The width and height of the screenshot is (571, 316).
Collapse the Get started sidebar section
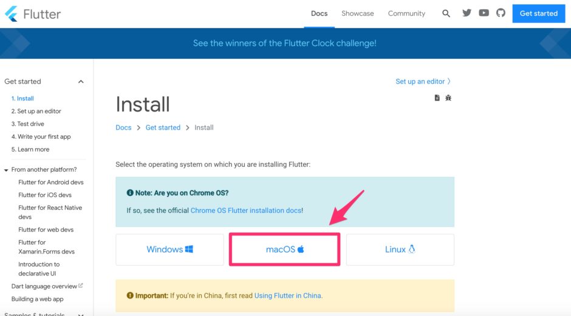(81, 82)
